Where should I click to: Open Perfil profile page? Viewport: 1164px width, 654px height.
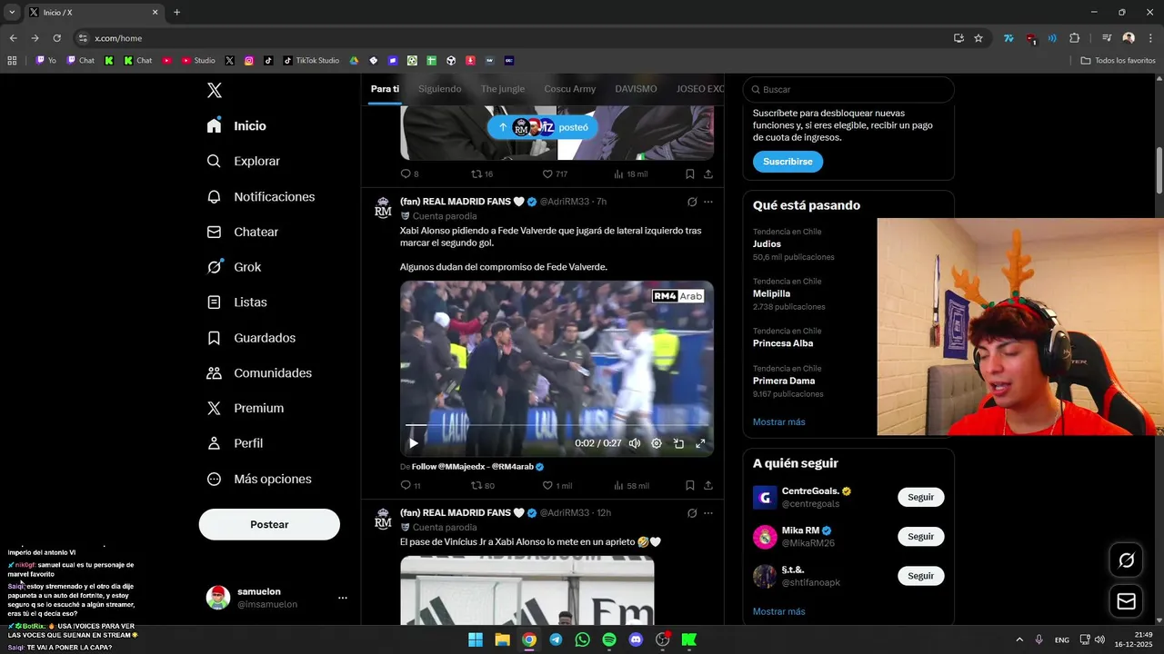pyautogui.click(x=235, y=443)
